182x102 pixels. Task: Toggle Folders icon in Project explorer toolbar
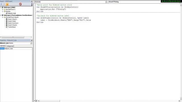pos(7,4)
